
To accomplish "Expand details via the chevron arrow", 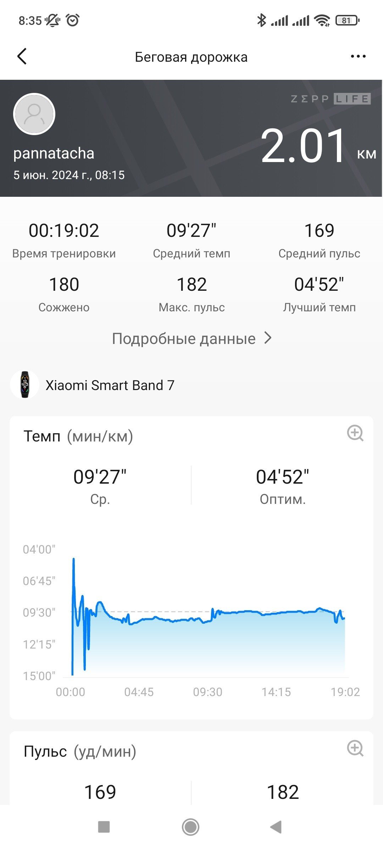I will 268,338.
